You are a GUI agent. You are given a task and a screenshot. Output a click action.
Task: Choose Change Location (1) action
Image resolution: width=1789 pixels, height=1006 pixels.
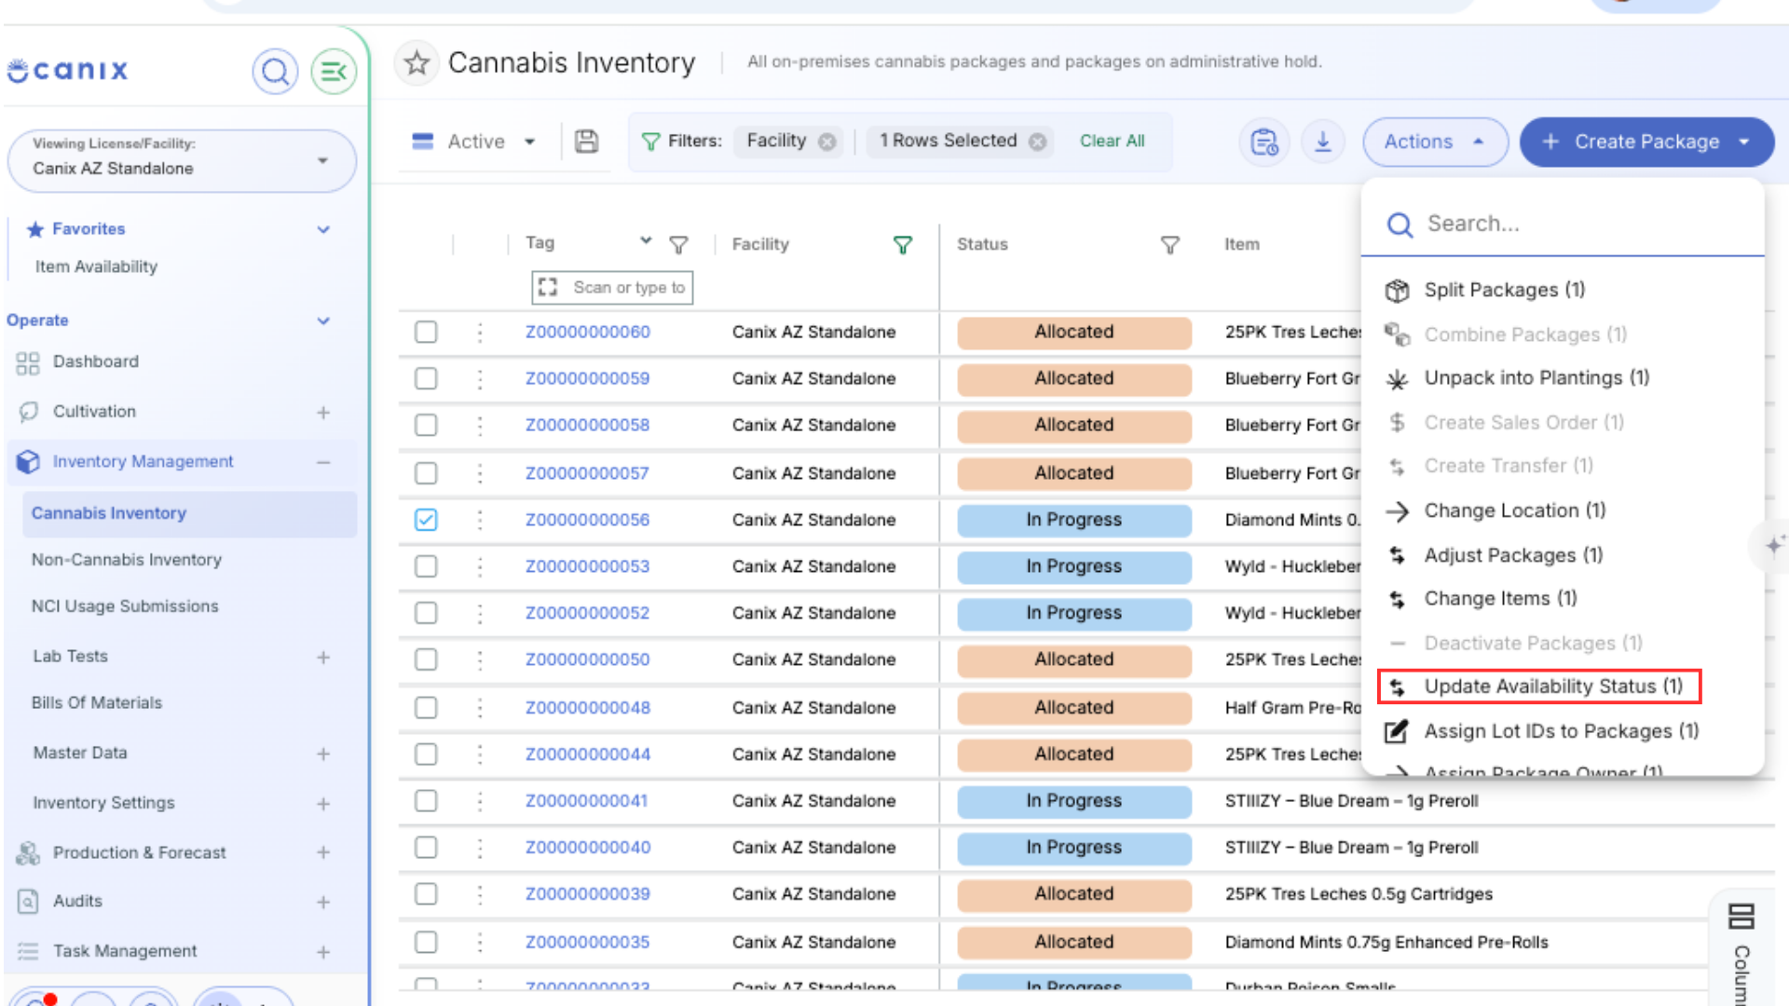(x=1495, y=511)
